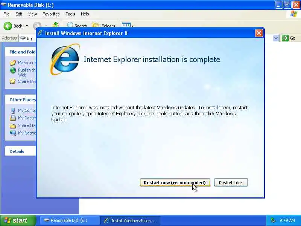Close the Removable Disk (E:) window
The image size is (301, 226).
point(296,5)
